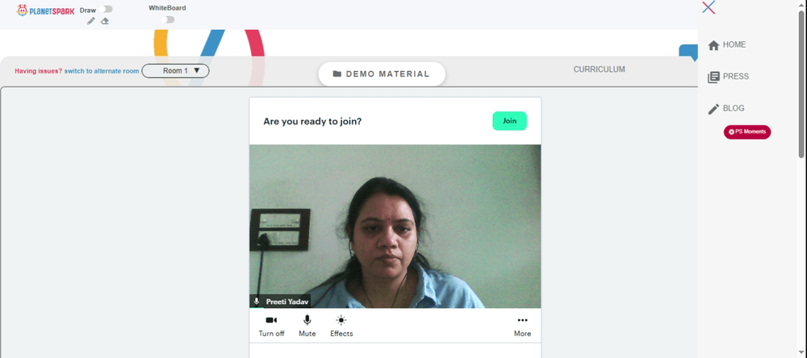
Task: Toggle the Draw switch
Action: pos(107,9)
